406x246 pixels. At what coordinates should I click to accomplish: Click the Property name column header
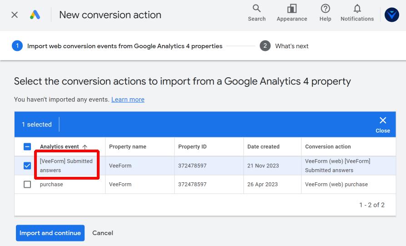coord(128,146)
